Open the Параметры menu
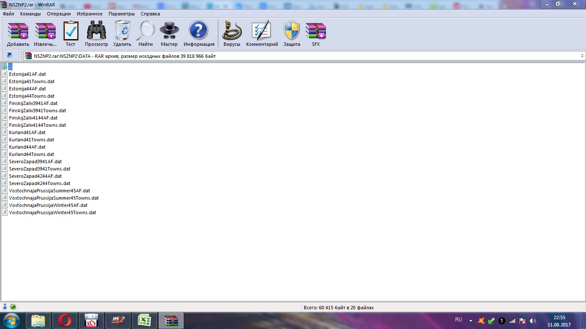The image size is (586, 329). point(121,14)
